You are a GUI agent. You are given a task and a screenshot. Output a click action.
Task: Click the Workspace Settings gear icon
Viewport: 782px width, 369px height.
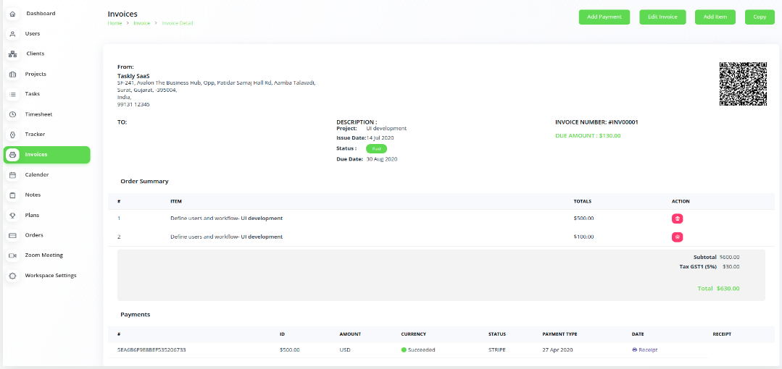click(12, 276)
